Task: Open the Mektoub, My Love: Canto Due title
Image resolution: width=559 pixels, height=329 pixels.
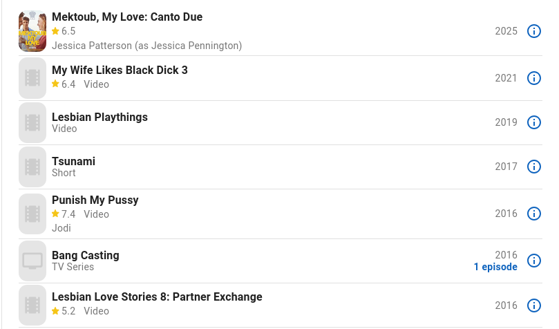Action: [127, 17]
